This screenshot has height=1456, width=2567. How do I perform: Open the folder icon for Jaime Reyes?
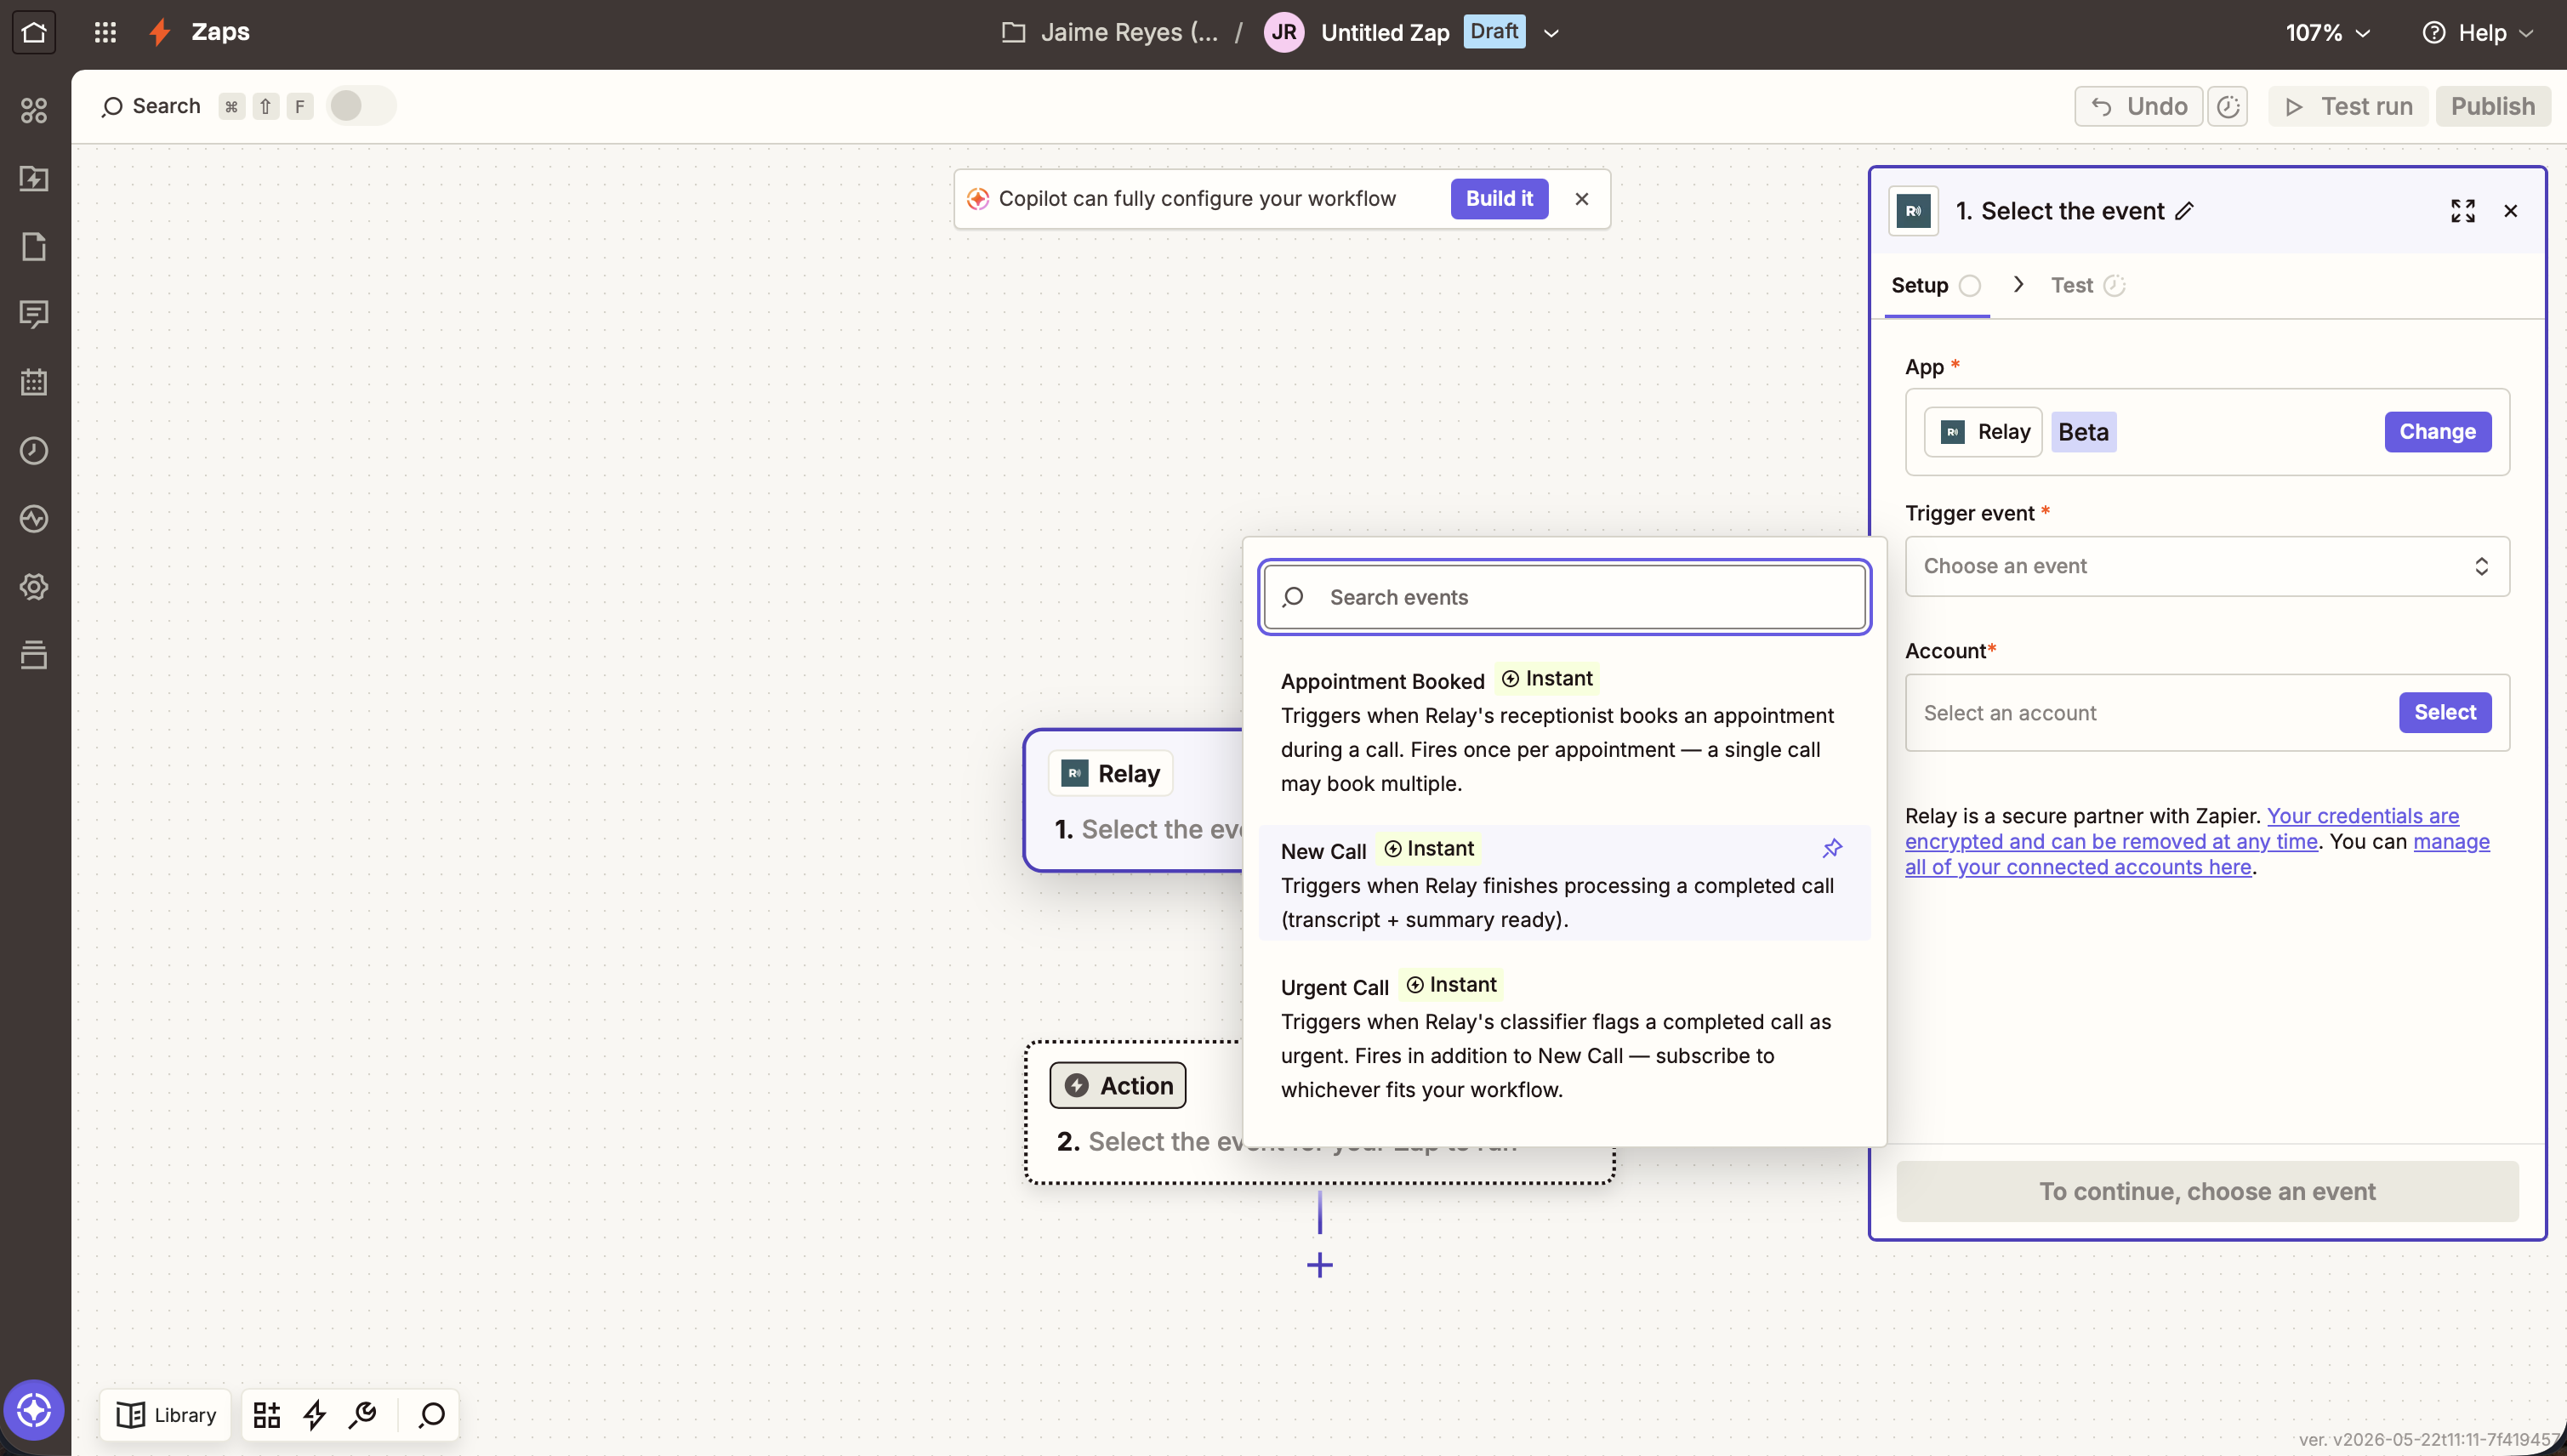(x=1014, y=32)
